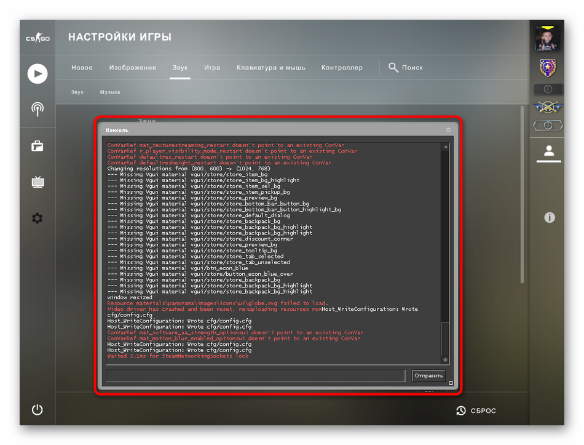Screen dimensions: 584x445
Task: Click the power icon to quit the game
Action: 37,409
